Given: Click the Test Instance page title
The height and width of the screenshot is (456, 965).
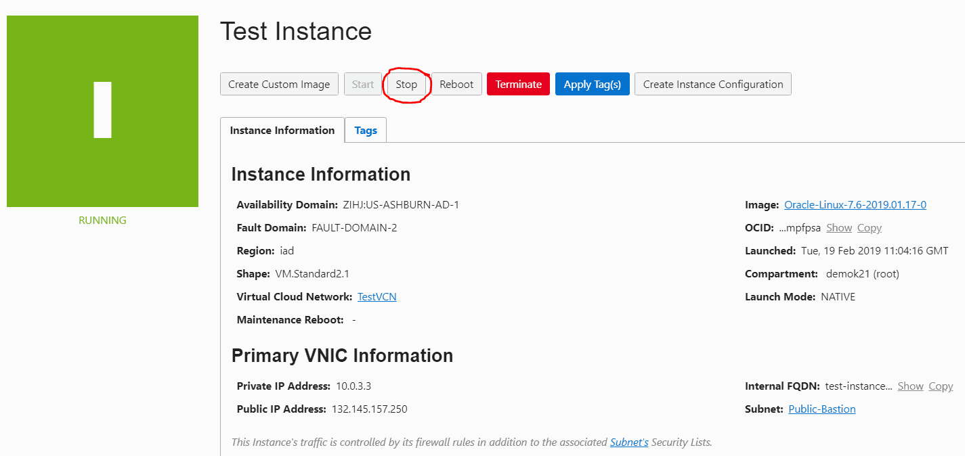Looking at the screenshot, I should 296,31.
